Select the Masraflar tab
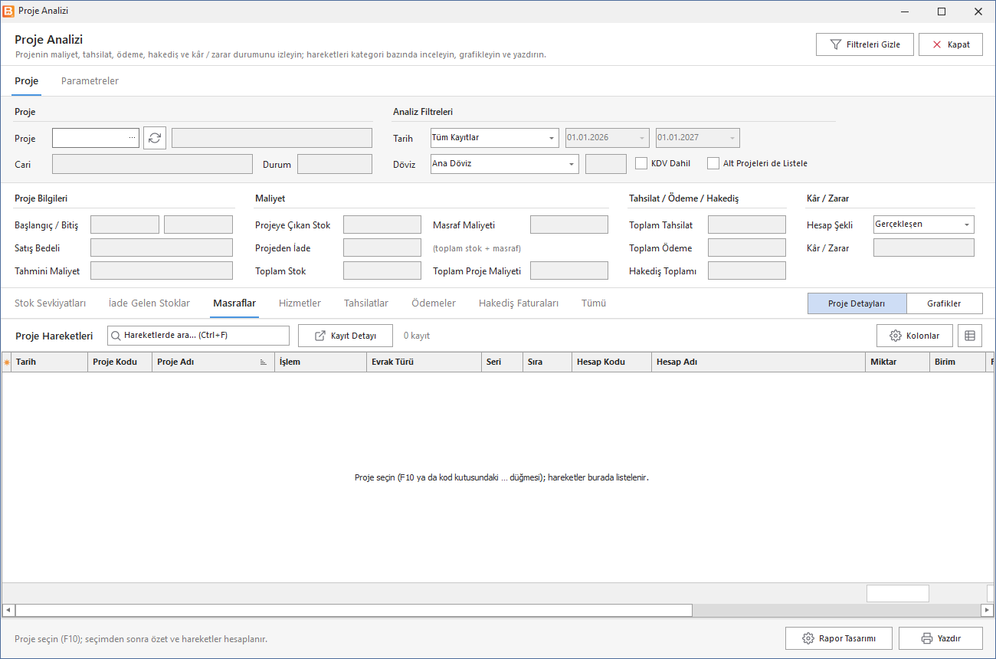Screen dimensions: 996x659 234,303
